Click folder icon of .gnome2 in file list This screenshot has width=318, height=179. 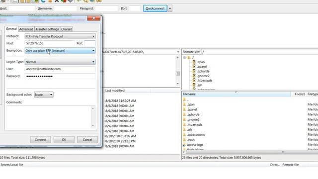(x=184, y=119)
